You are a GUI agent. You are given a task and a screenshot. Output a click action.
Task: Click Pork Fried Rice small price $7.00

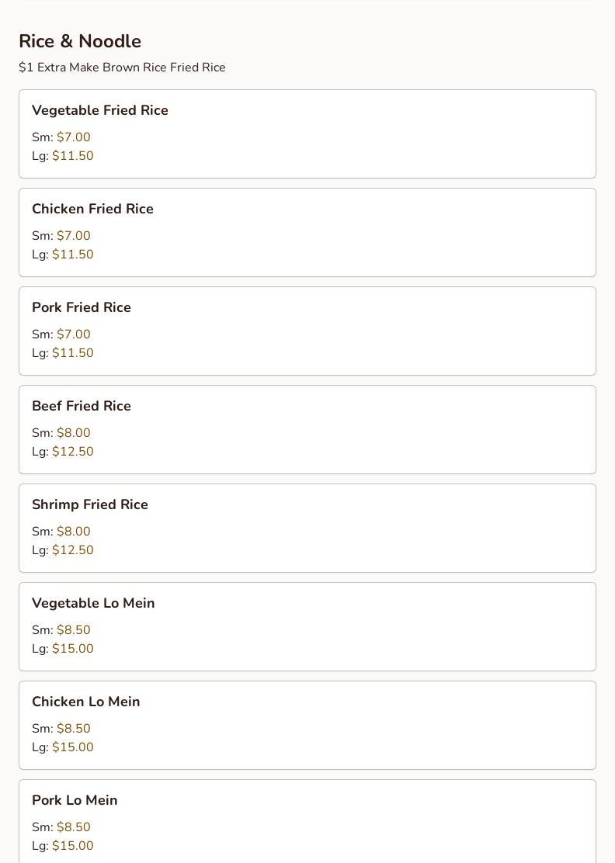click(x=73, y=334)
